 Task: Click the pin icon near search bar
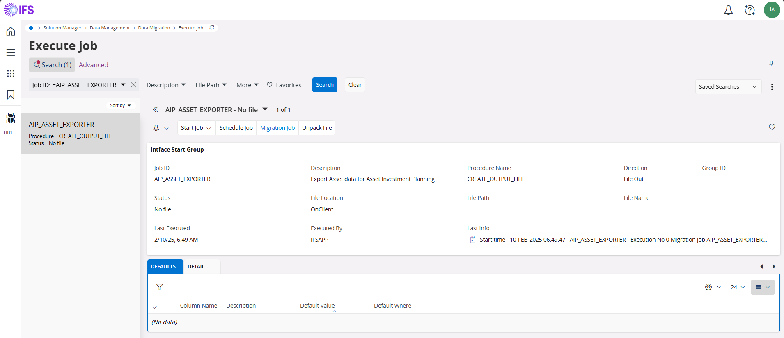(771, 64)
